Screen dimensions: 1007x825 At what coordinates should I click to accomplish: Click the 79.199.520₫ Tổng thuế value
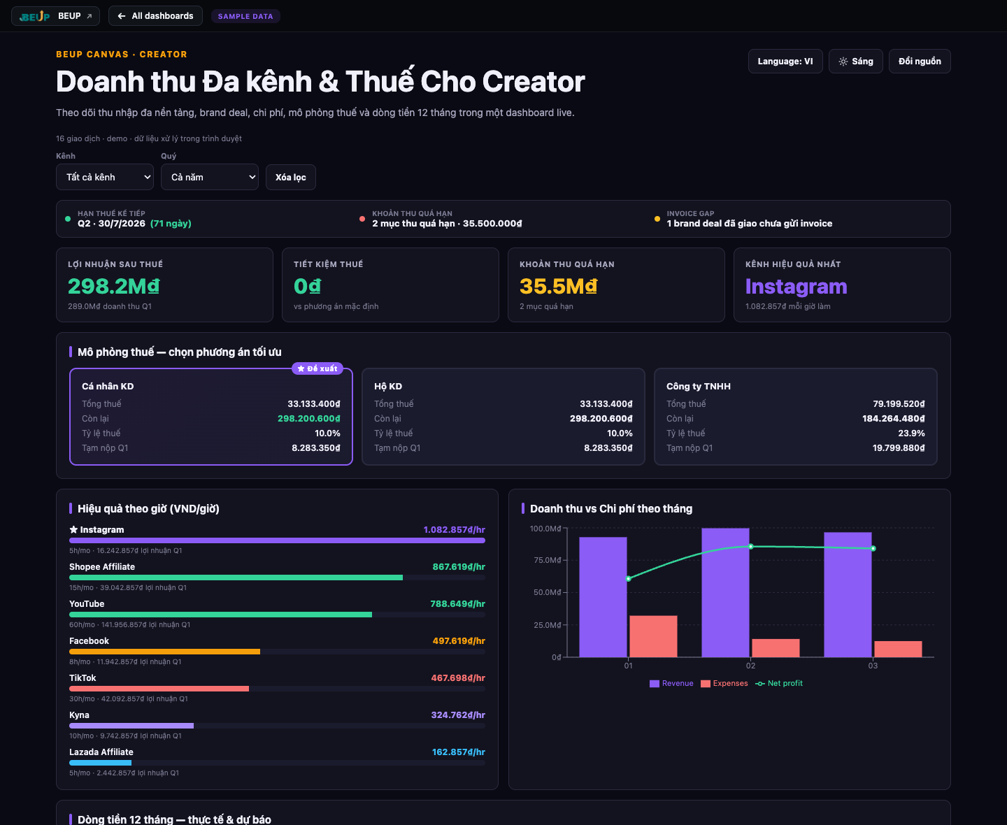(899, 404)
